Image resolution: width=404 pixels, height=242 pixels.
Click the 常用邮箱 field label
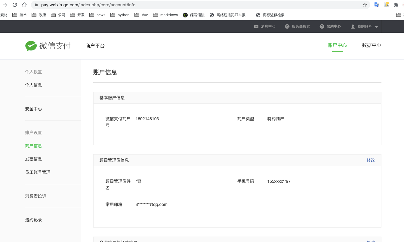click(114, 204)
